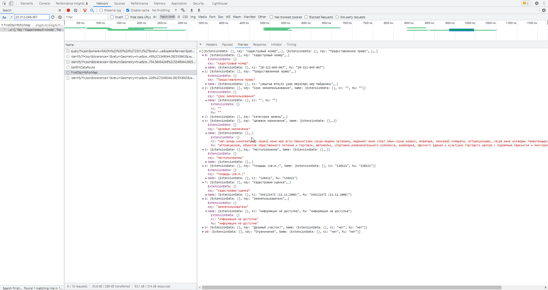Click the import HAR upload icon
This screenshot has width=548, height=290.
click(192, 10)
